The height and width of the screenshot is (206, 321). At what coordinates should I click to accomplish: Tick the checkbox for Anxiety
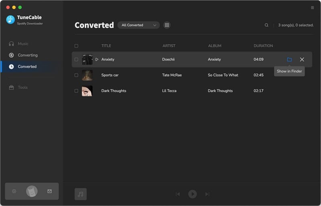(76, 60)
